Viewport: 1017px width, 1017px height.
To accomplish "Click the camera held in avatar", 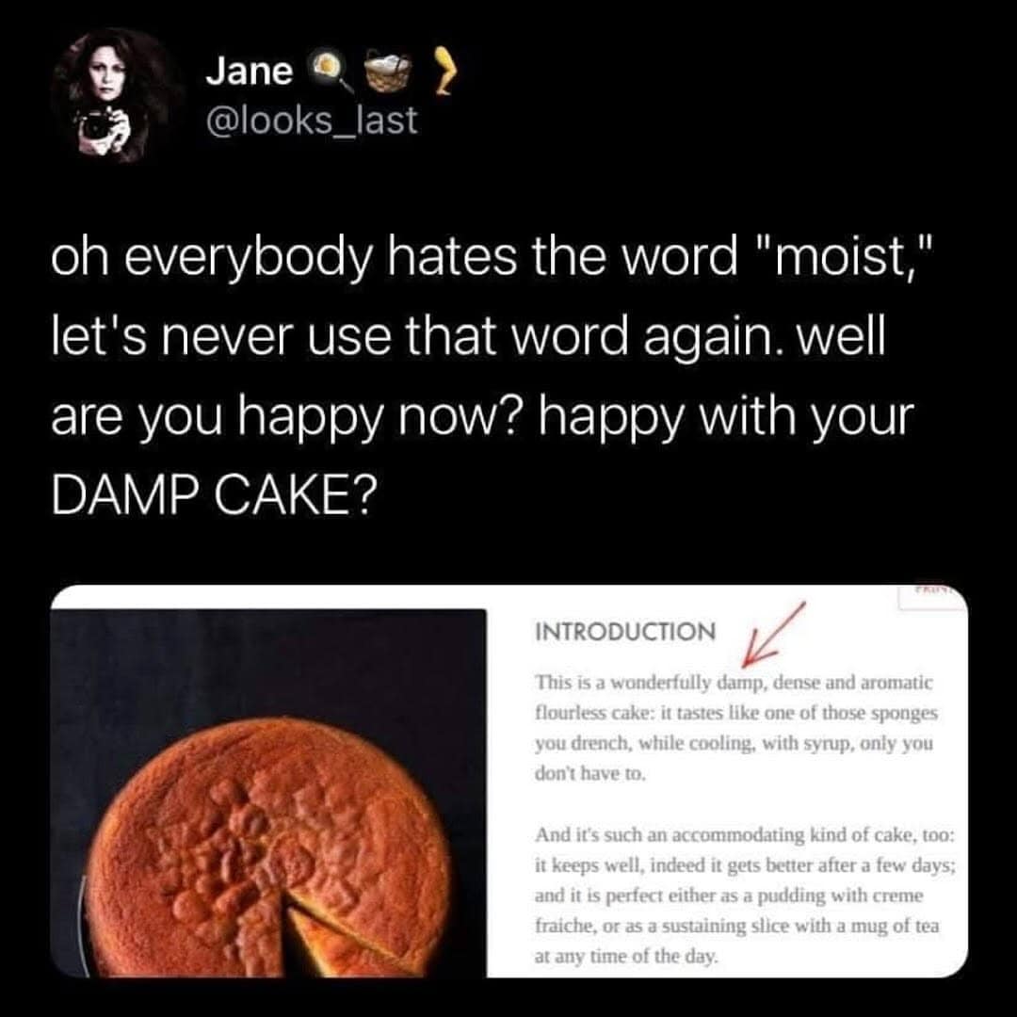I will click(99, 124).
